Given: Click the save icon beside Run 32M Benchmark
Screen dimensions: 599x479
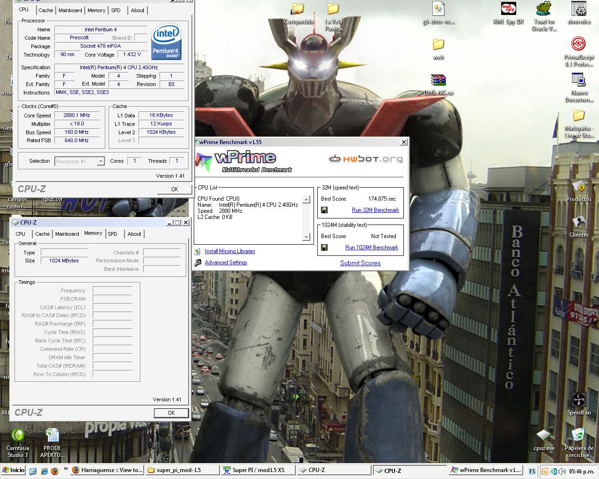Looking at the screenshot, I should (x=324, y=210).
